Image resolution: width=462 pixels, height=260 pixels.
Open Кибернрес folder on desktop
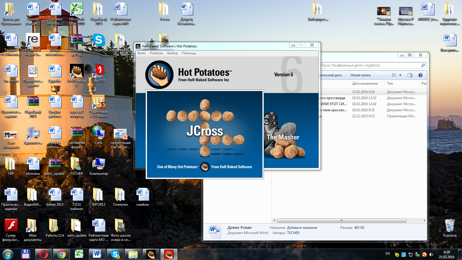tap(317, 12)
